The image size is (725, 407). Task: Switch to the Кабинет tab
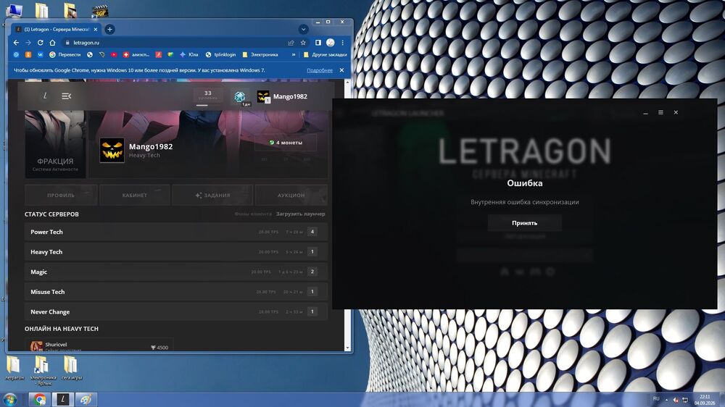point(135,195)
